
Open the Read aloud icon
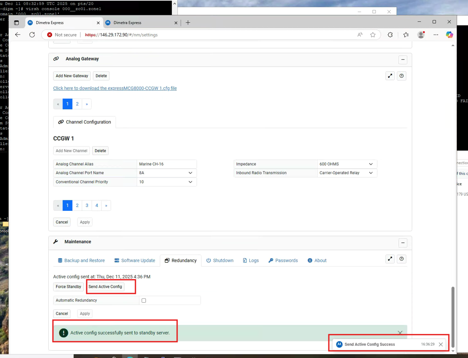pos(360,35)
